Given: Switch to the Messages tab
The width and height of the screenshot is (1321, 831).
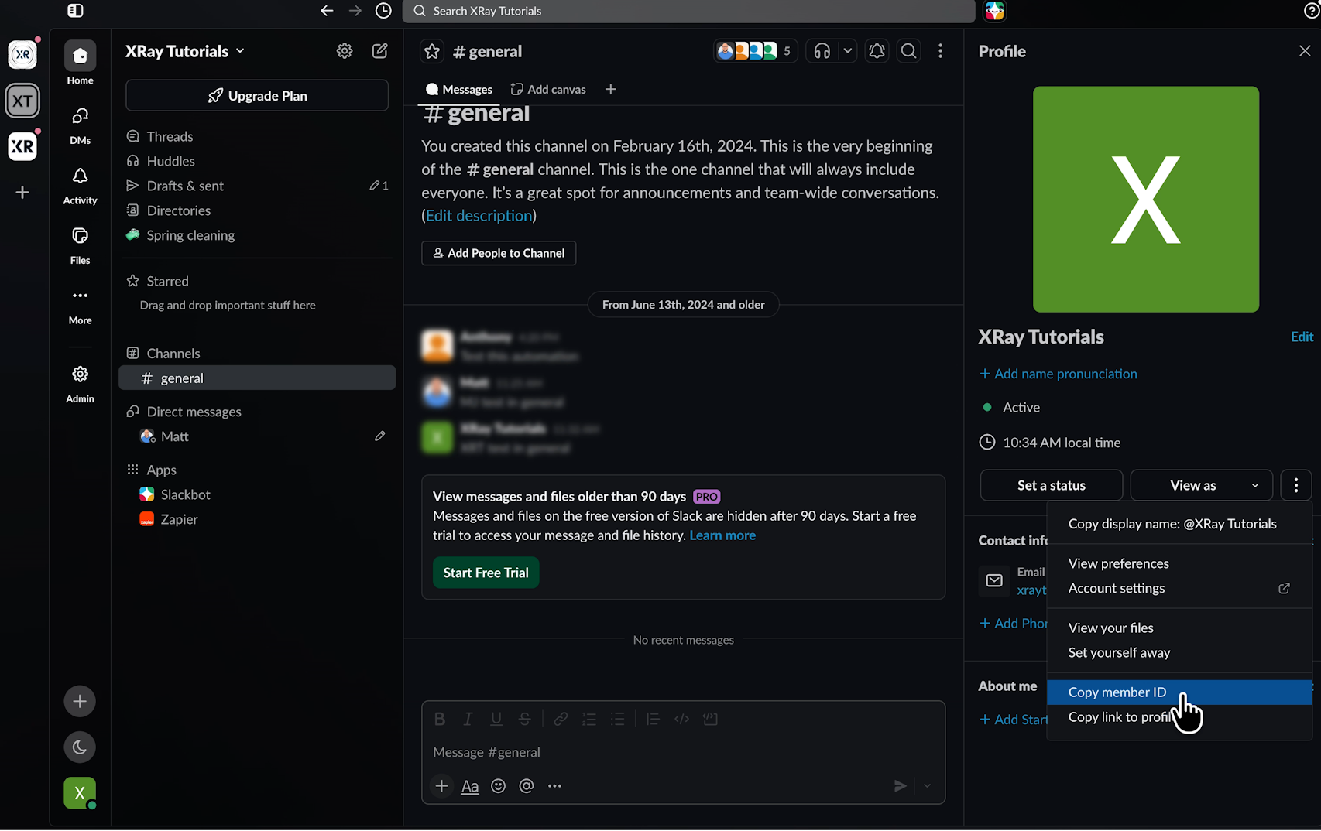Looking at the screenshot, I should [459, 90].
